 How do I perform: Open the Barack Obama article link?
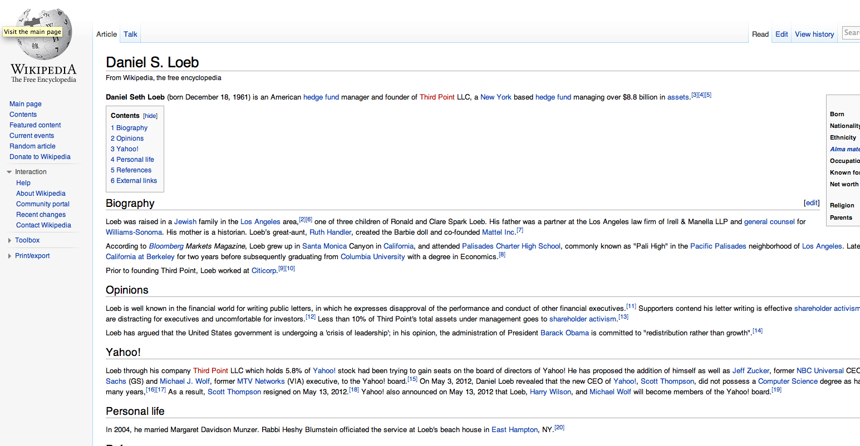click(x=564, y=333)
